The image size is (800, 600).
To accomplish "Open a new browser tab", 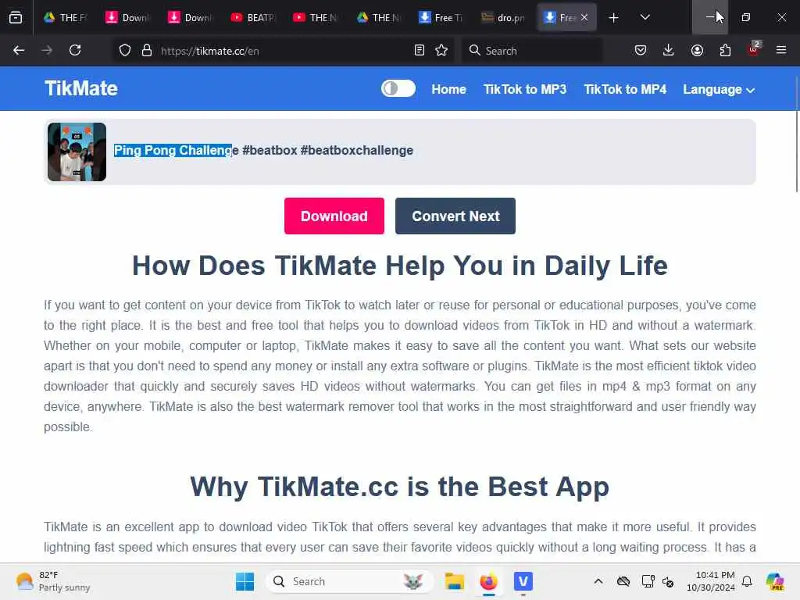I will (x=614, y=18).
